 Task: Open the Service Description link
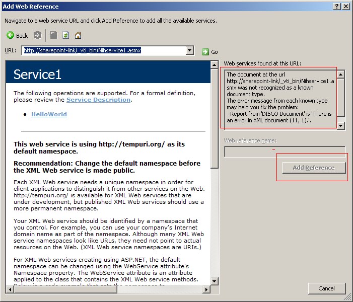98,100
